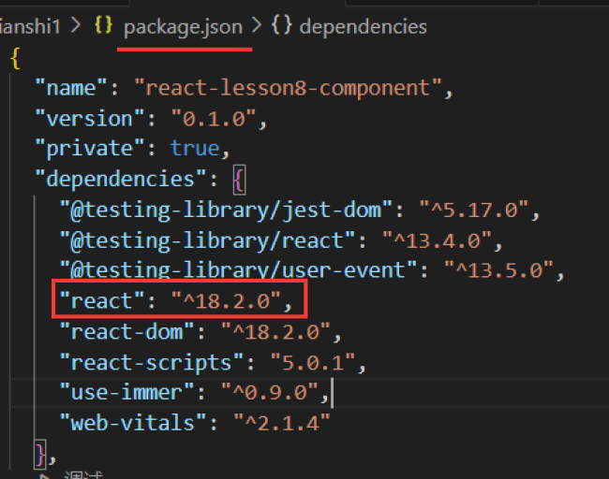Select the dependencies breadcrumb item

[x=363, y=27]
